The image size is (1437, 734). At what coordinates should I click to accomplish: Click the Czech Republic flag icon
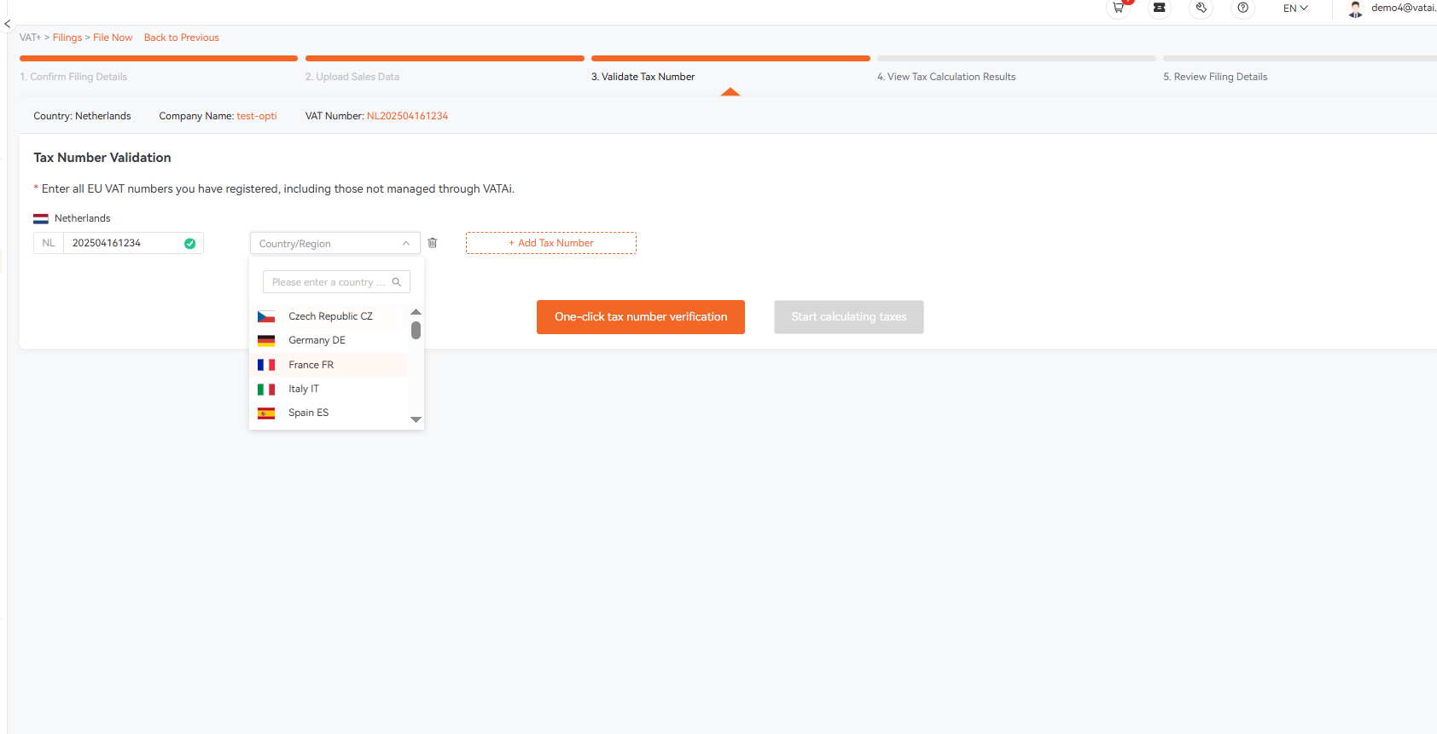click(x=266, y=317)
